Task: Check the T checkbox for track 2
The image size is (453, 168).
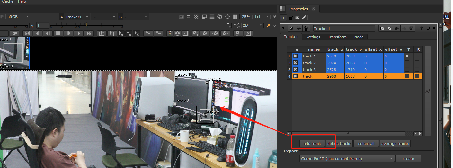Action: [x=407, y=63]
